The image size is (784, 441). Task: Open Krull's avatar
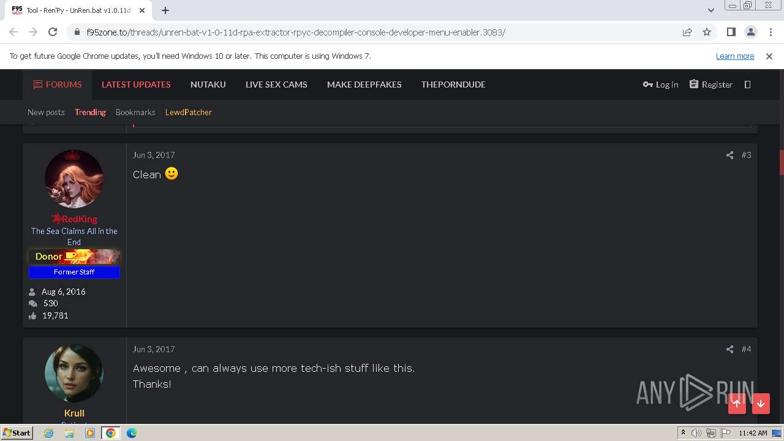click(74, 373)
